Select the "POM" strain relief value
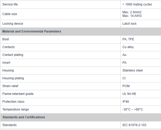The width and height of the screenshot is (161, 130). [126, 86]
